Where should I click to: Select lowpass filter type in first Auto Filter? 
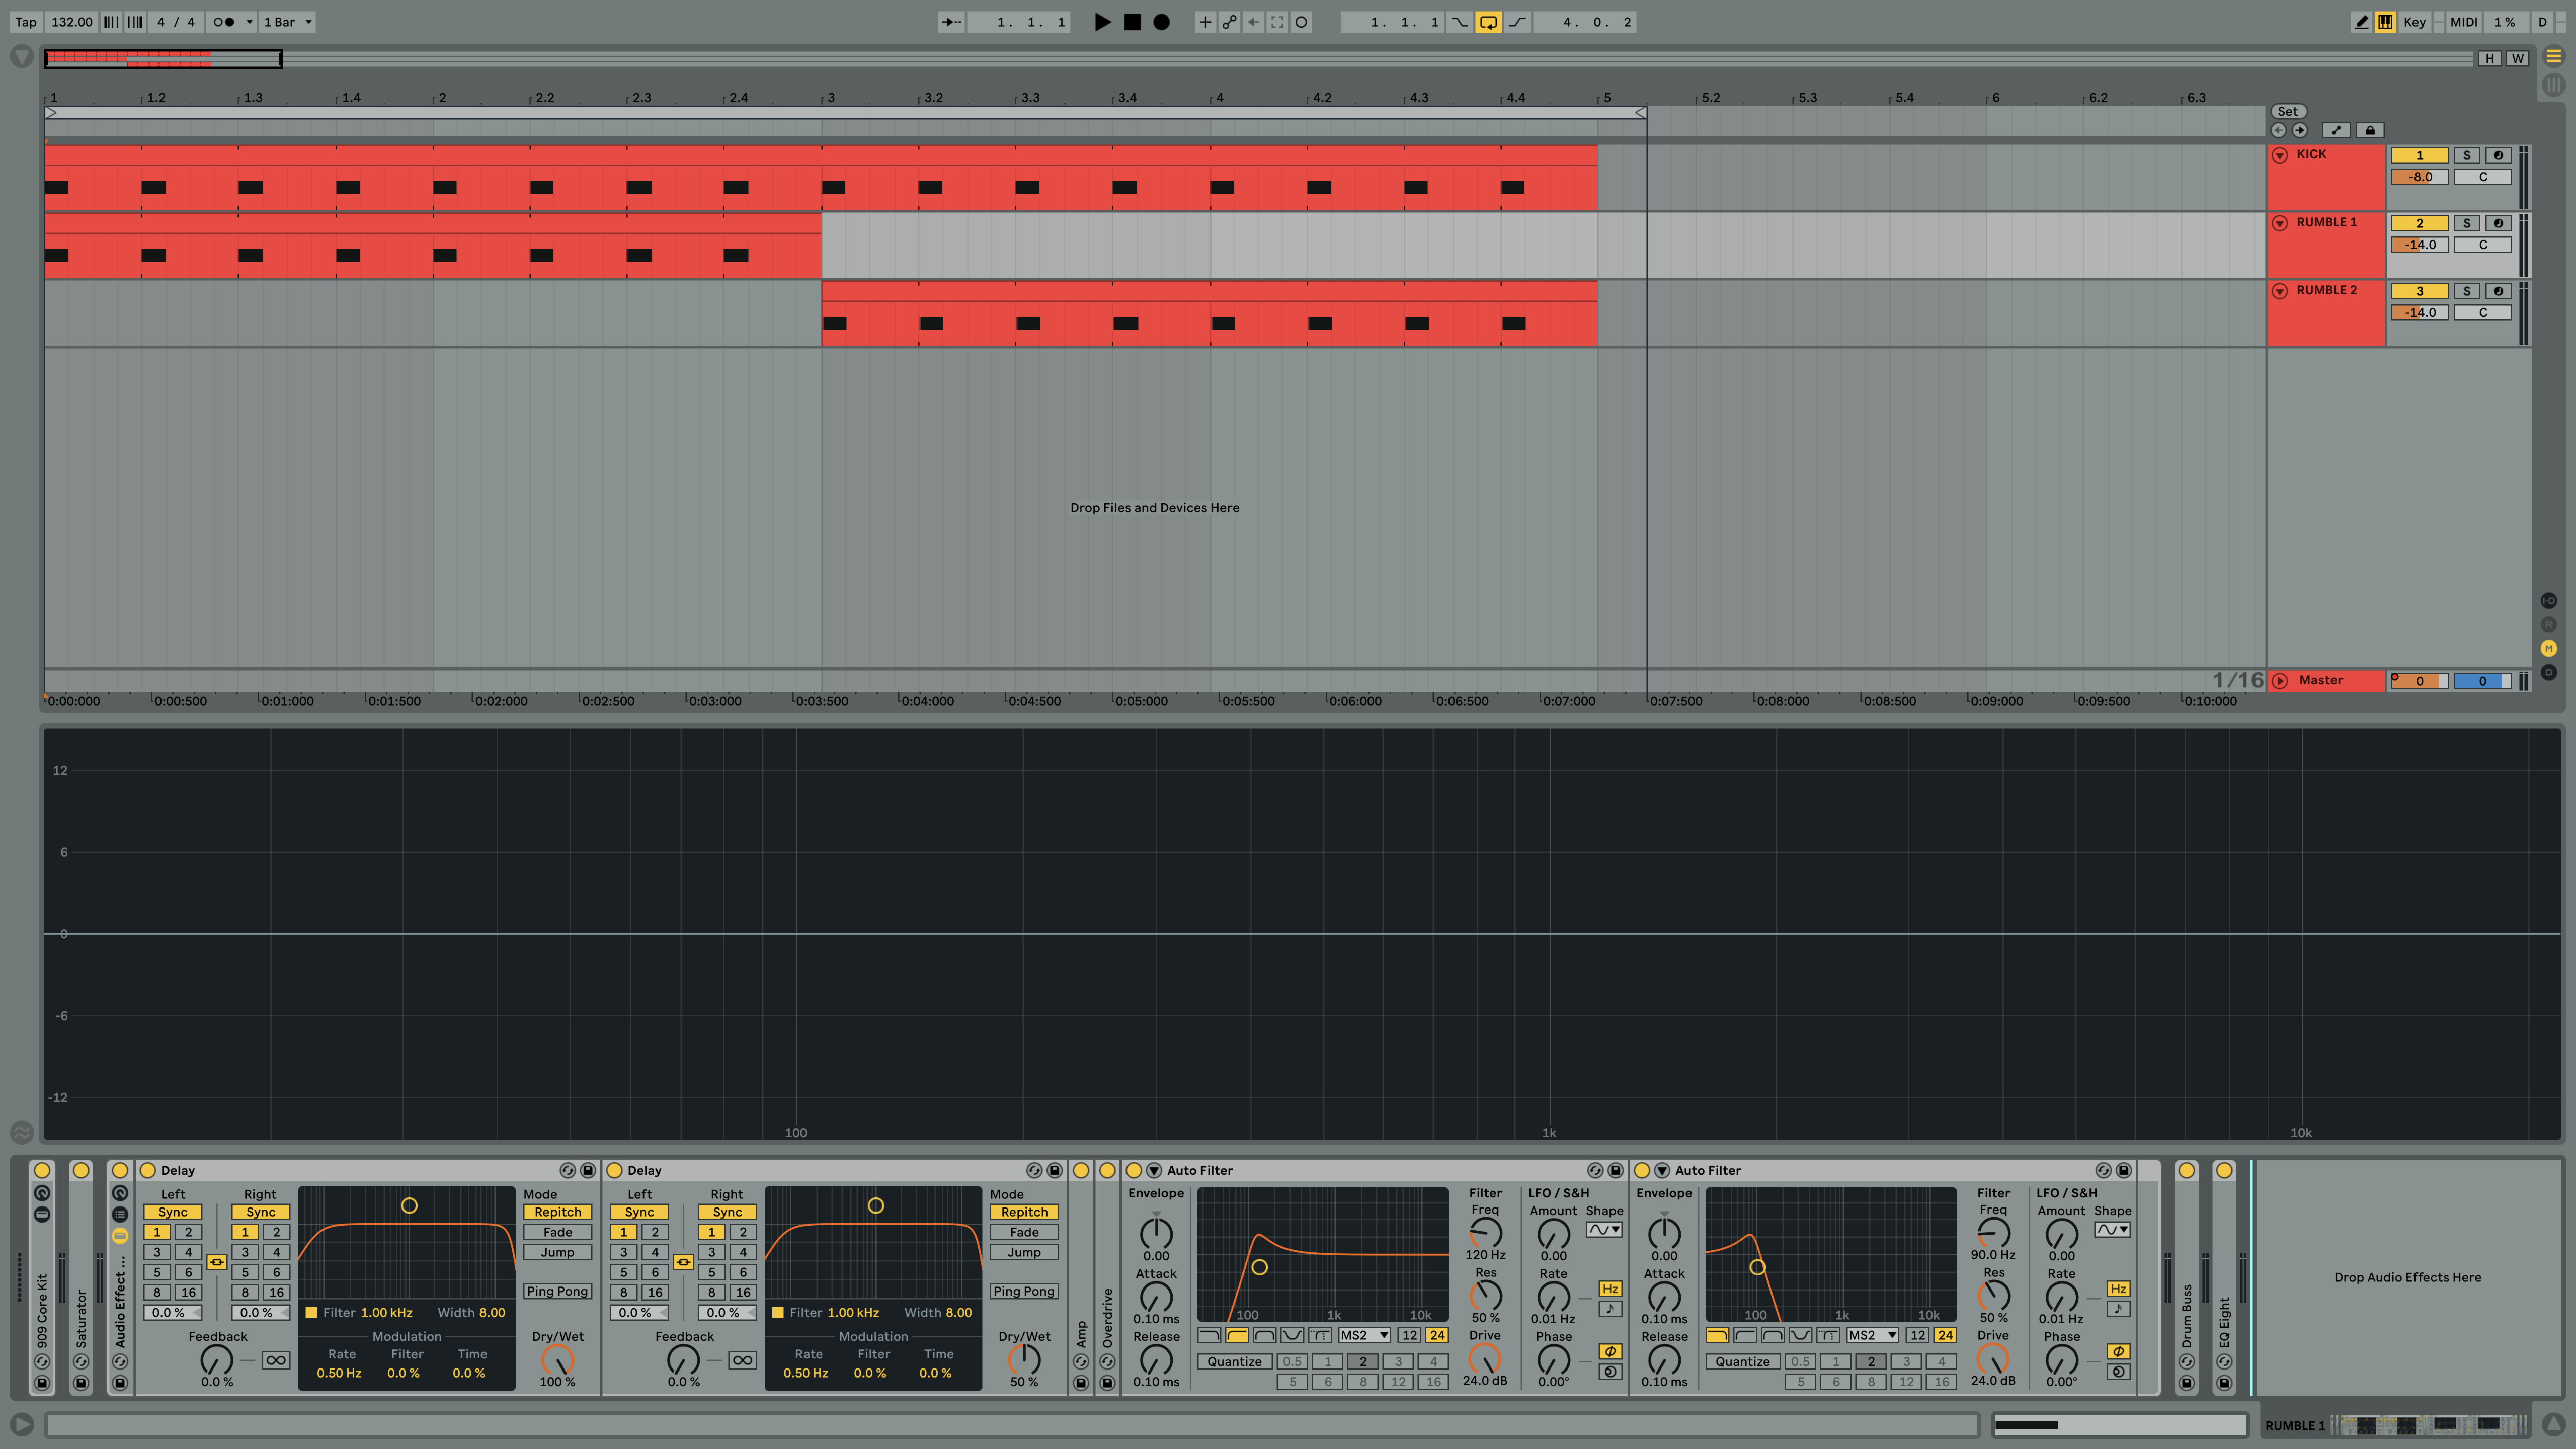(1209, 1335)
